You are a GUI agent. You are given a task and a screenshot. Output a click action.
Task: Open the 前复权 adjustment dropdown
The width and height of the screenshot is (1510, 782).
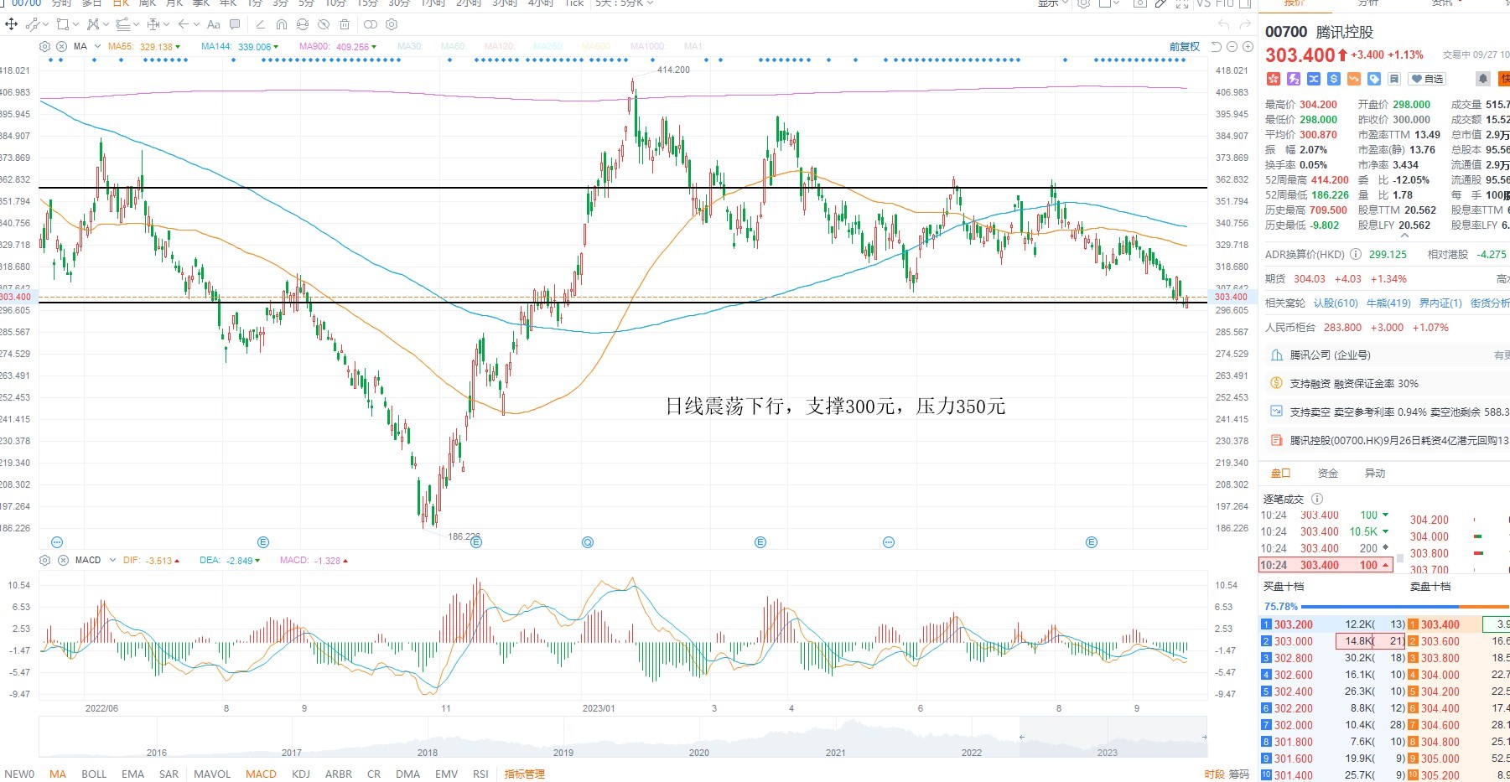1185,47
